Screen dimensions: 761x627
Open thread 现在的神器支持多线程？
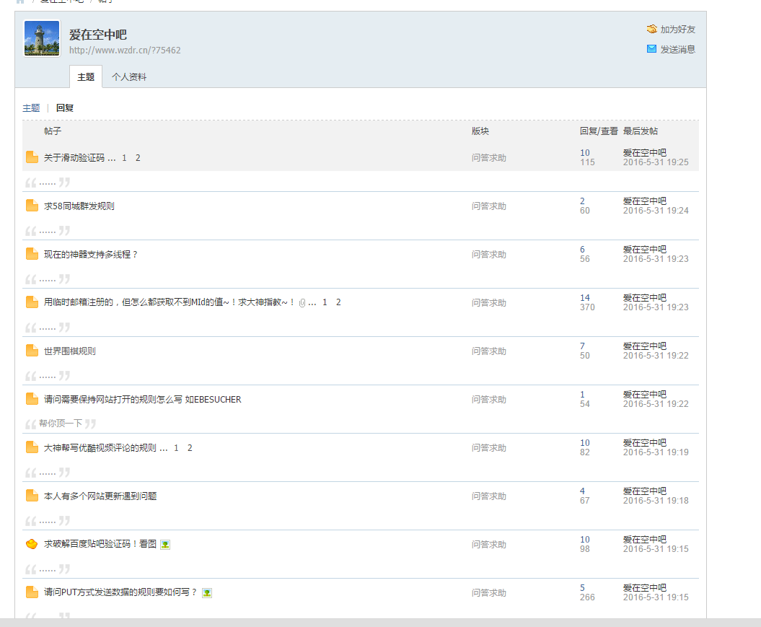coord(91,255)
